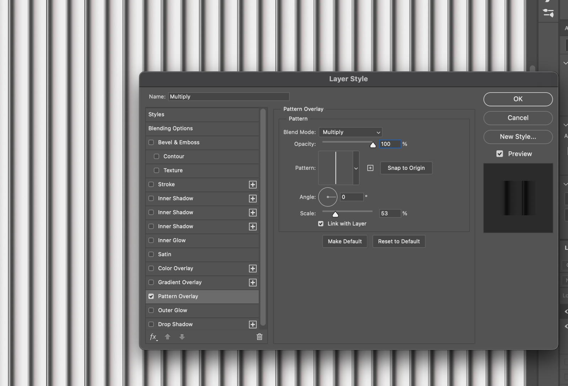Screen dimensions: 568x386
Task: Toggle the Preview checkbox
Action: tap(500, 154)
